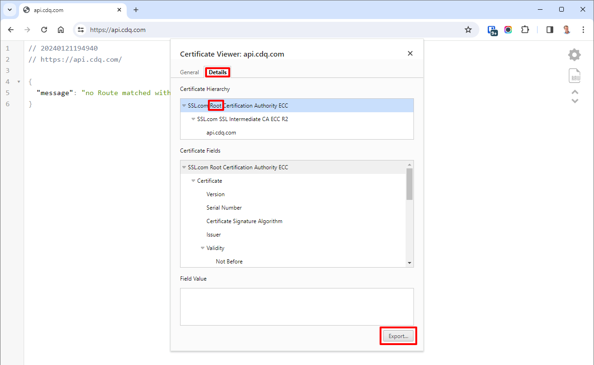The height and width of the screenshot is (365, 594).
Task: Switch to the Details tab
Action: [218, 72]
